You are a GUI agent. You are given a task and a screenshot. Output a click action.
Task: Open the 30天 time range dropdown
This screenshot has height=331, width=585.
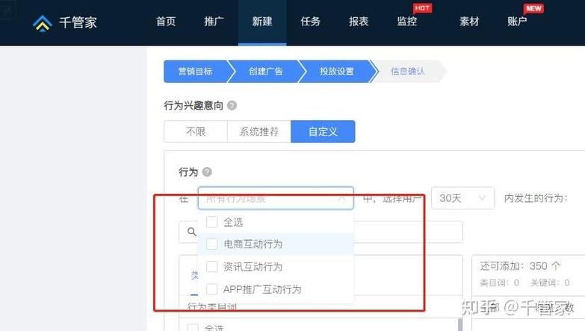tap(463, 198)
